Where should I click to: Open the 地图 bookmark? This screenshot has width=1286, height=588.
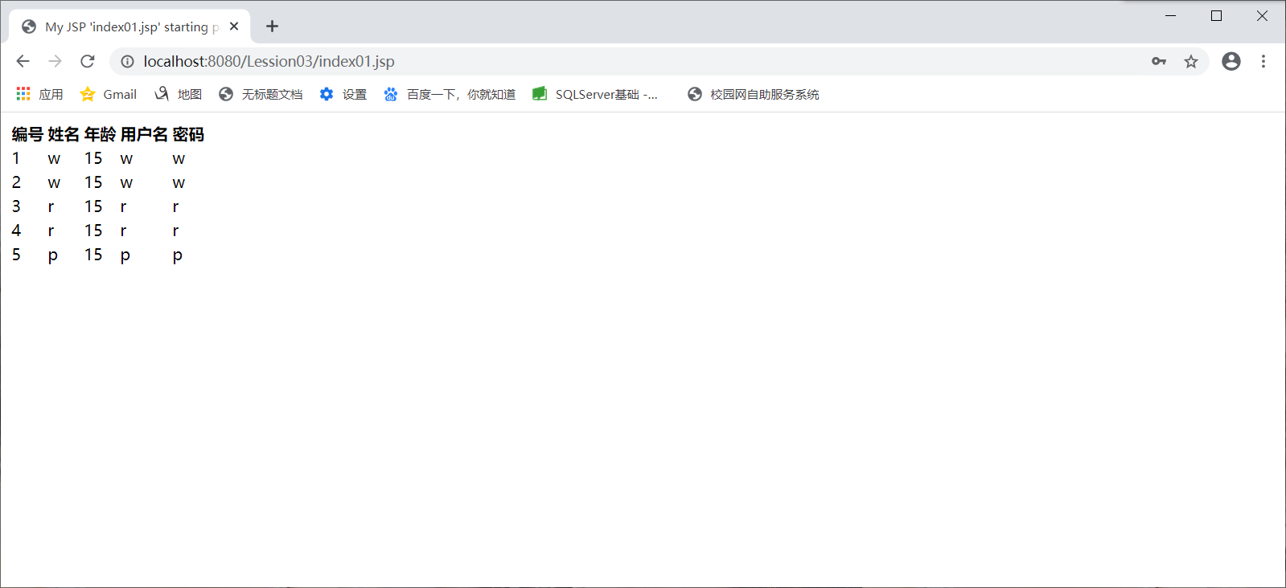(179, 94)
